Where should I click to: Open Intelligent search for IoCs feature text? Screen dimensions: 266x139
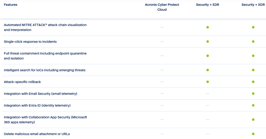pos(45,70)
